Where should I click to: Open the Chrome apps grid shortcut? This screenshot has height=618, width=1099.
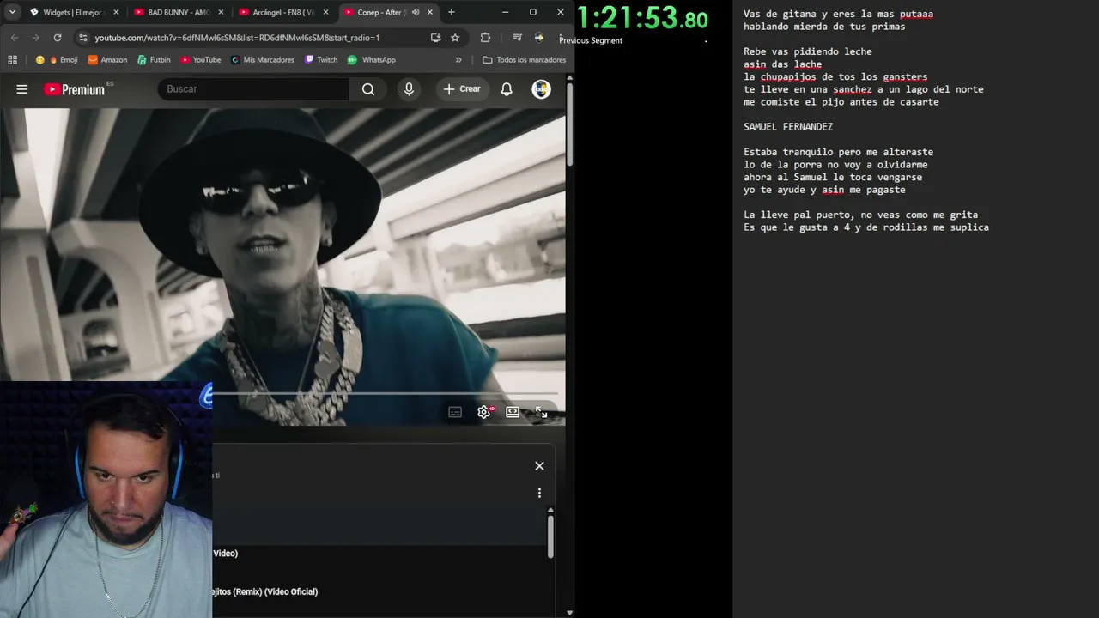point(12,60)
